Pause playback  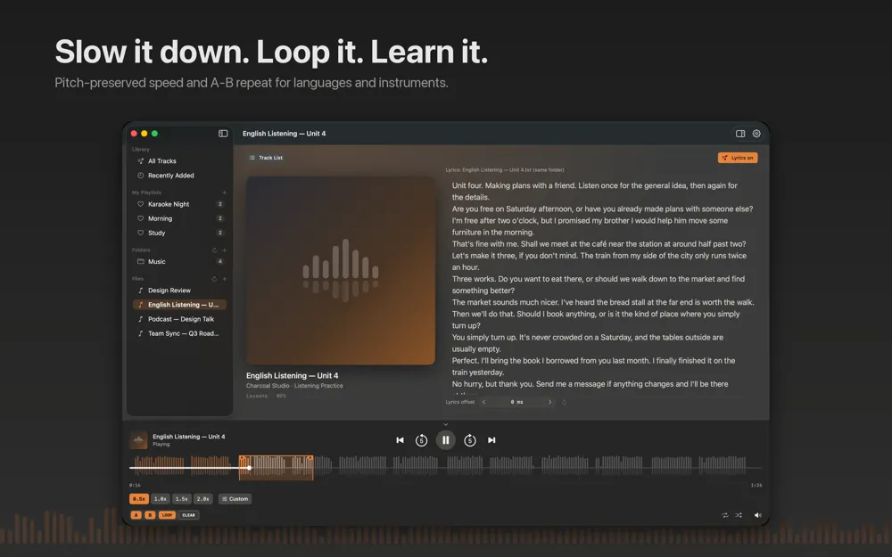tap(445, 440)
